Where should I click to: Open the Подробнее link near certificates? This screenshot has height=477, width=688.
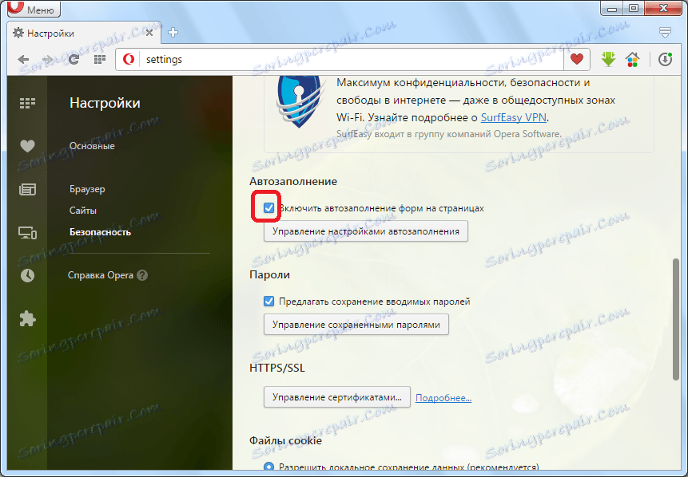[x=443, y=398]
